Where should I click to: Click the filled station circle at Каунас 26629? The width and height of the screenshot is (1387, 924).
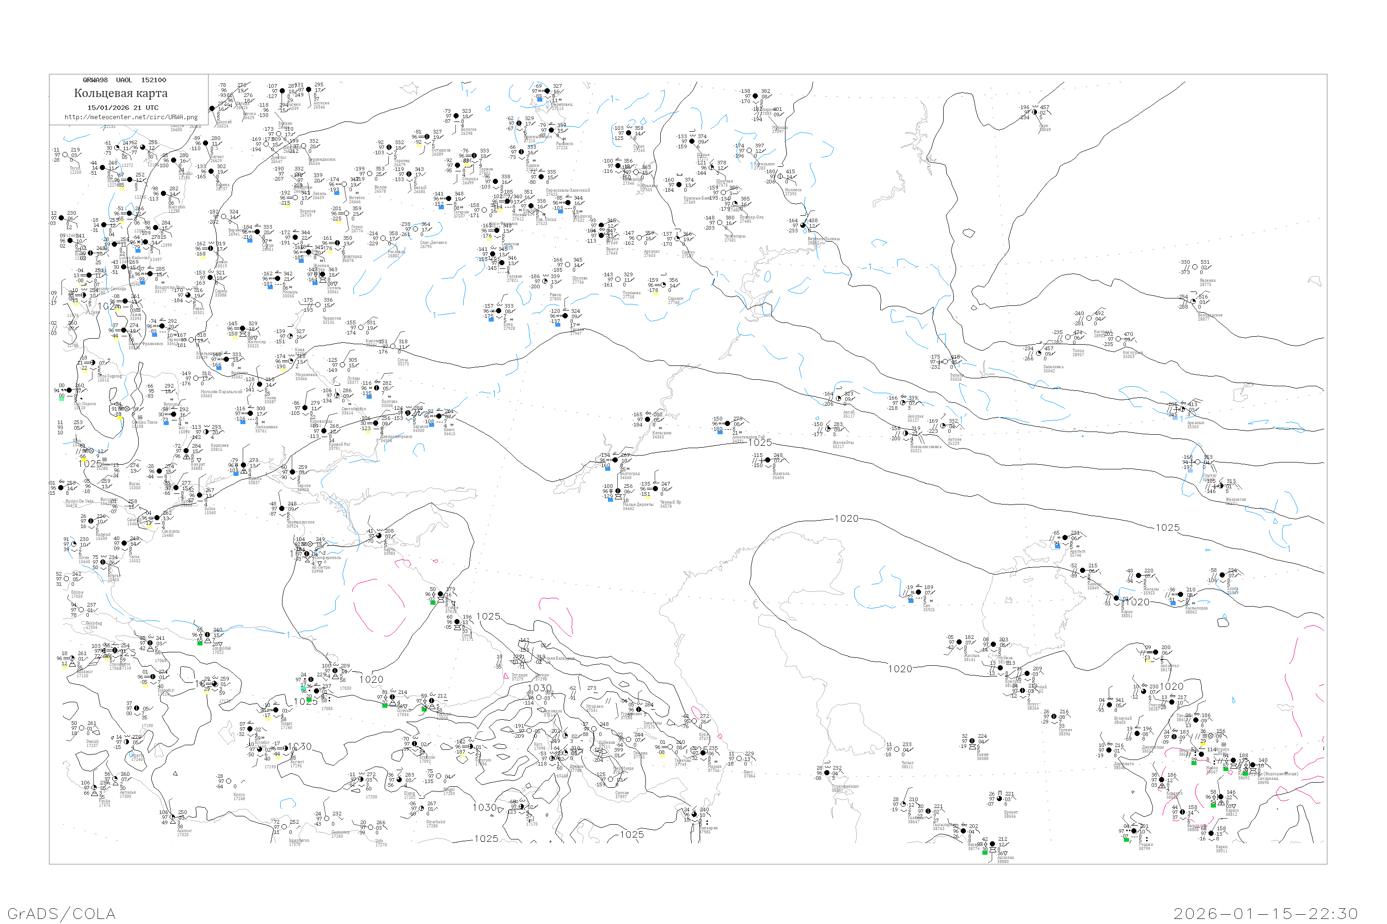pyautogui.click(x=205, y=143)
